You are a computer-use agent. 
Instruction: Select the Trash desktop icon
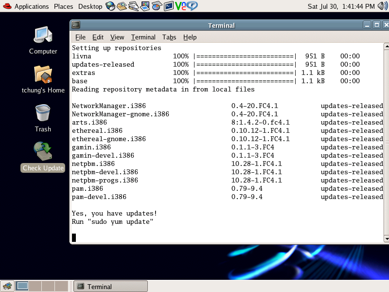click(x=43, y=118)
